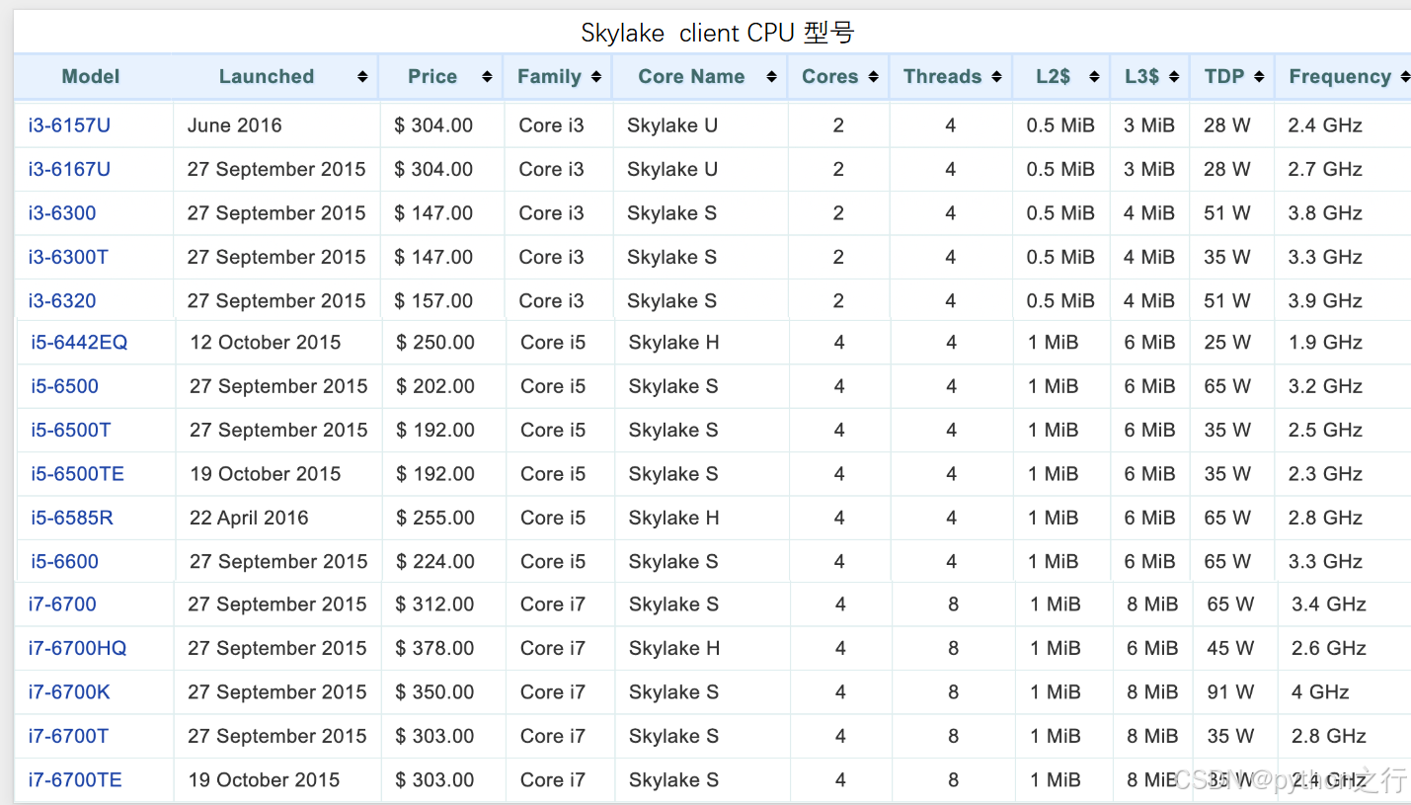Viewport: 1411px width, 805px height.
Task: Select 'Skylake U' in i3-6157U row
Action: (672, 125)
